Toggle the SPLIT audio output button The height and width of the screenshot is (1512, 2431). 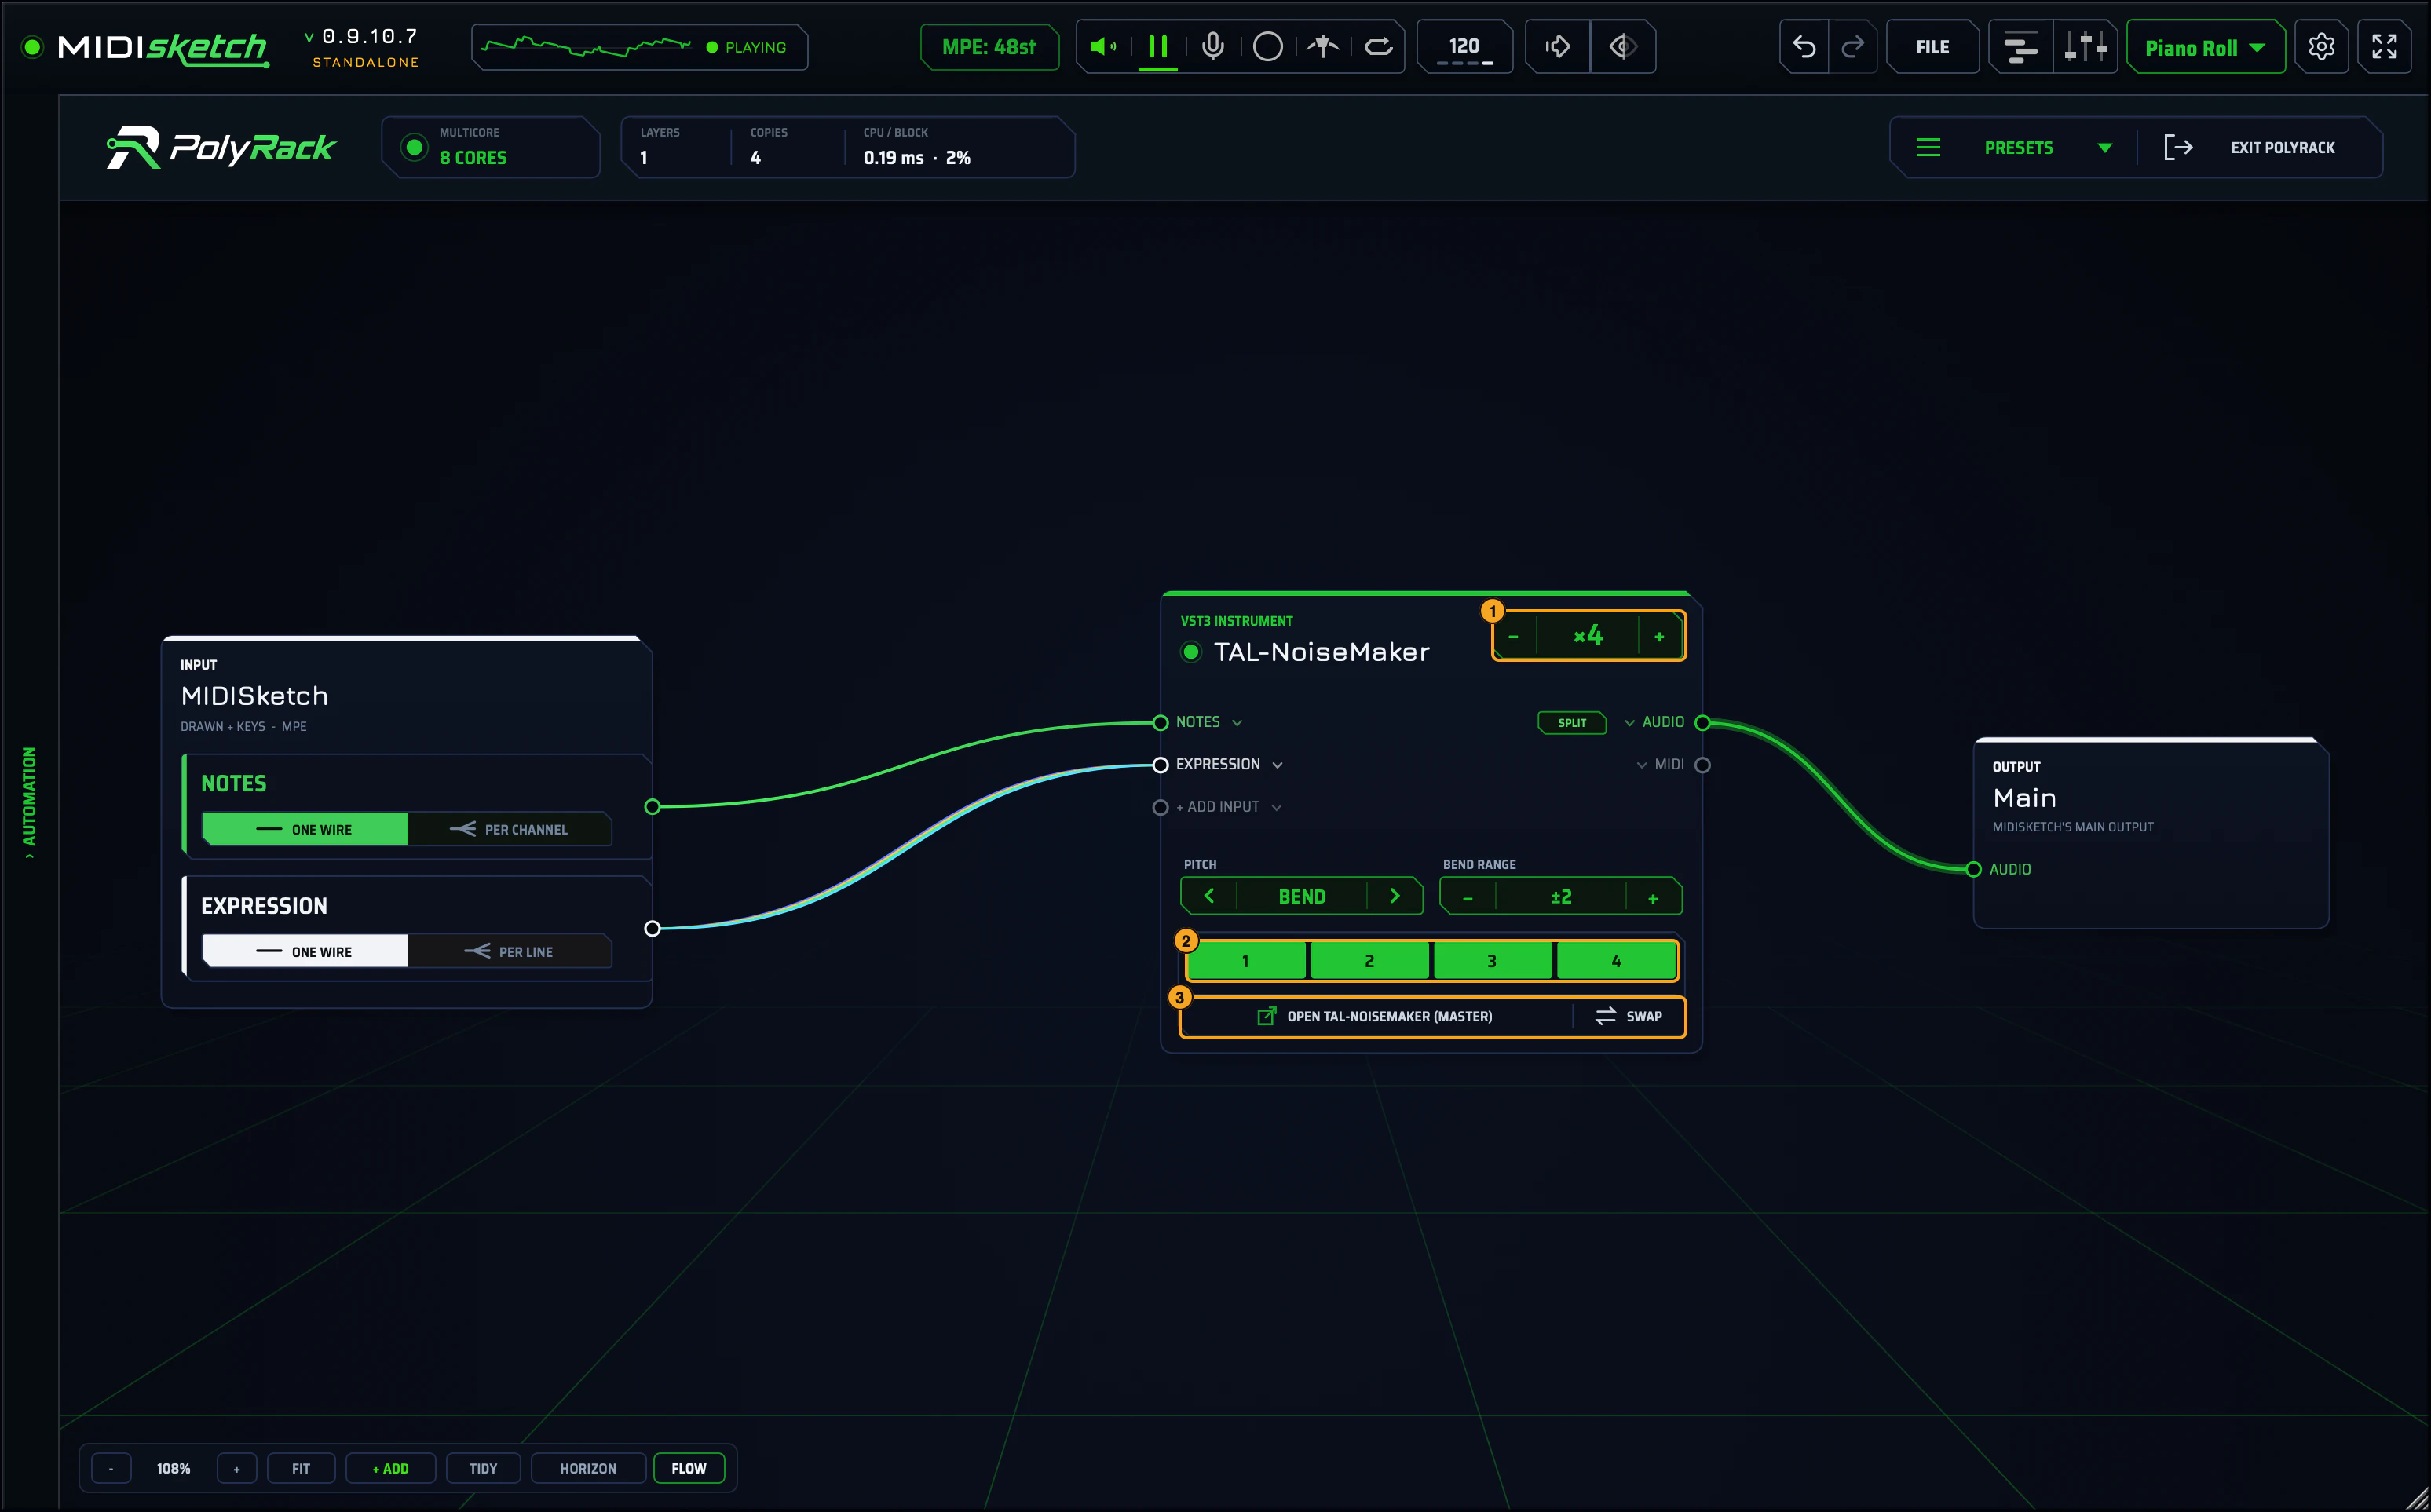[1571, 722]
